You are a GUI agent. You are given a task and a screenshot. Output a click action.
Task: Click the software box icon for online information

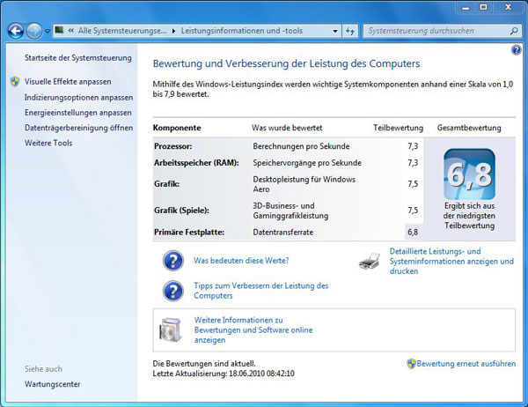[x=171, y=329]
